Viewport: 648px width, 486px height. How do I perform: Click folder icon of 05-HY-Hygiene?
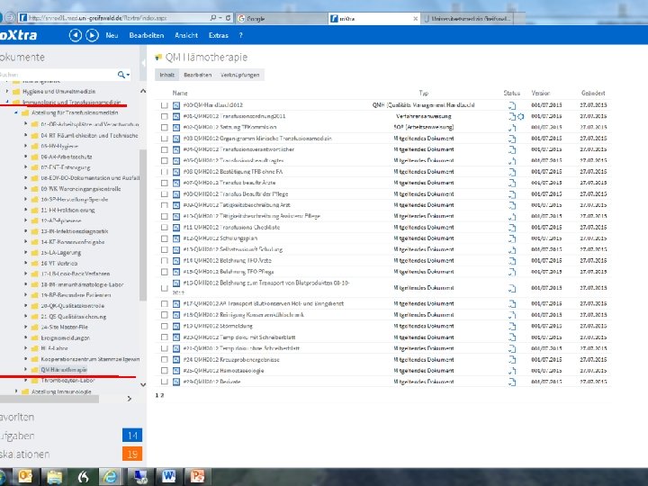coord(35,147)
